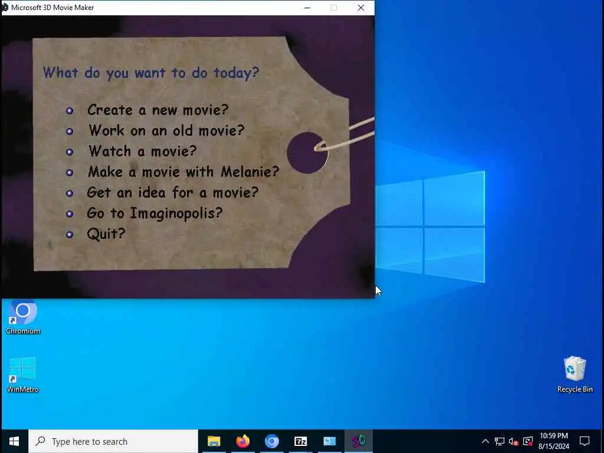Click the tray icon with red badge
The image size is (604, 453).
pos(528,441)
